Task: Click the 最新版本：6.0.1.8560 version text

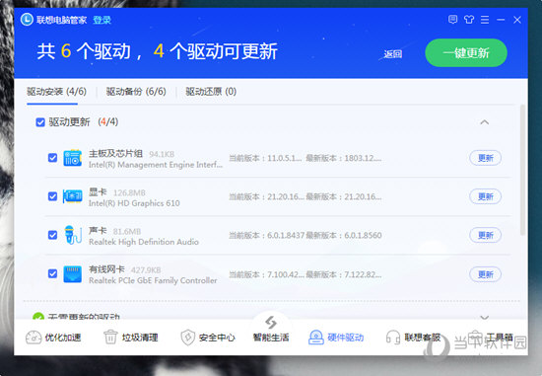Action: coord(344,236)
